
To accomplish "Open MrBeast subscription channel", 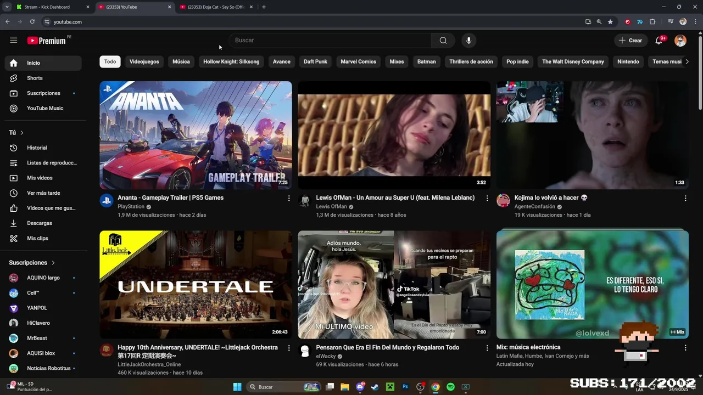I will (x=43, y=338).
